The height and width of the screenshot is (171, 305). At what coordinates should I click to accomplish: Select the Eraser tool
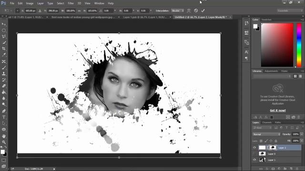point(4,86)
